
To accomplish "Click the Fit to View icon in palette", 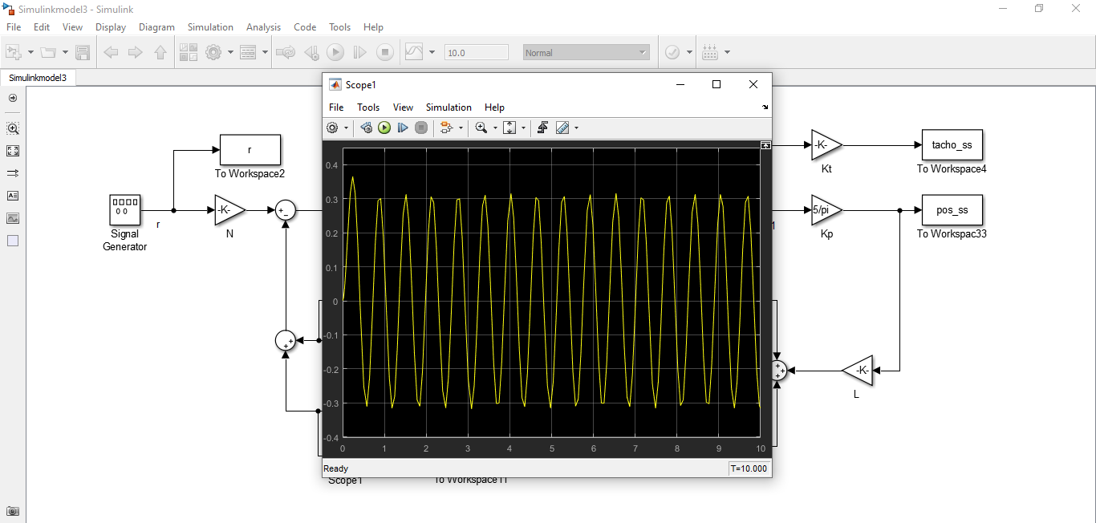I will tap(13, 151).
